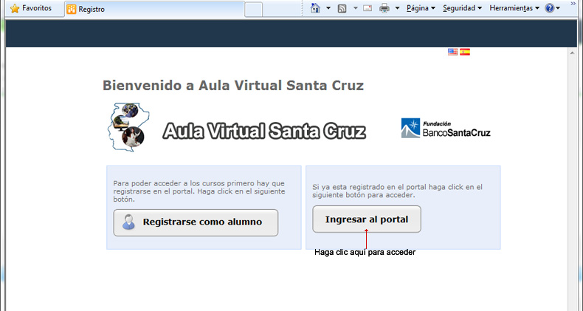This screenshot has width=583, height=311.
Task: Click the Registrarse como alumno button
Action: point(196,222)
